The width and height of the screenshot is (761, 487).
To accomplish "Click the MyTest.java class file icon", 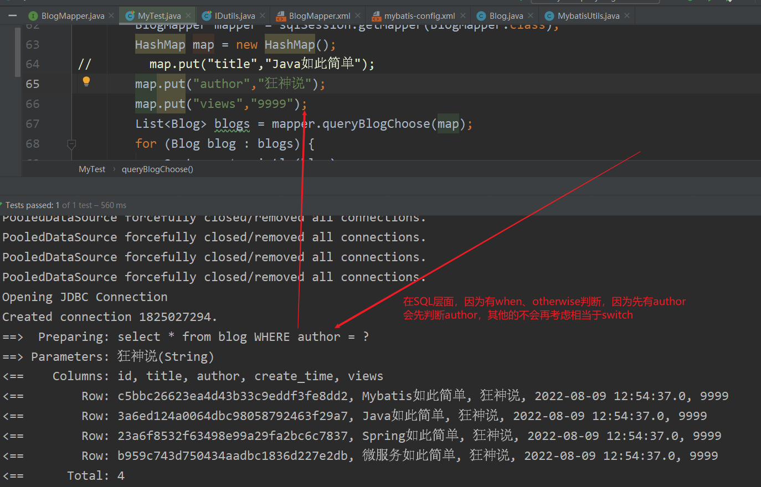I will click(130, 16).
